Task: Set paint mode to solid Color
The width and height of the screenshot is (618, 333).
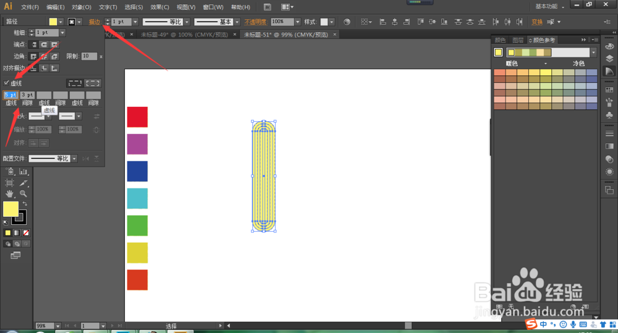Action: pyautogui.click(x=7, y=233)
